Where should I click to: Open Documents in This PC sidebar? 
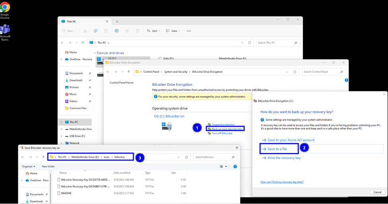74,73
